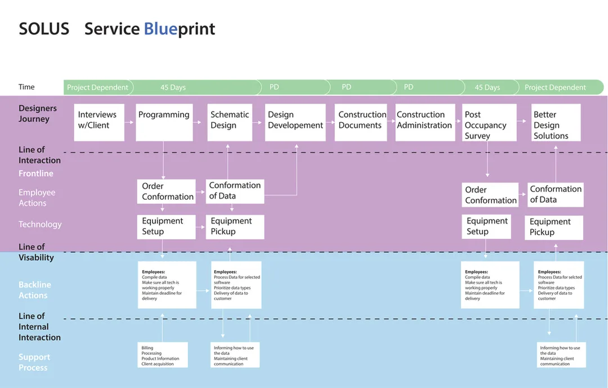Click the left Equipment Setup box
The height and width of the screenshot is (388, 608).
[x=166, y=226]
